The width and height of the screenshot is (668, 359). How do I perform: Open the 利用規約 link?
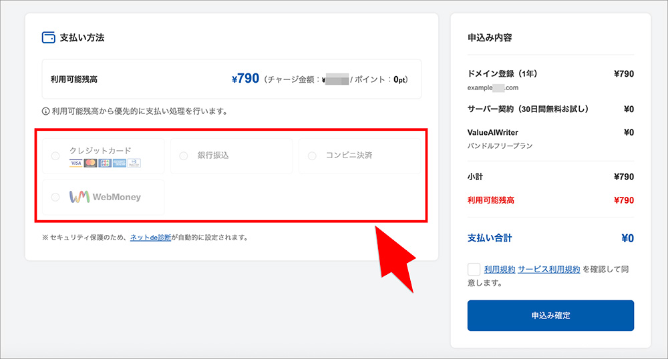[x=500, y=270]
